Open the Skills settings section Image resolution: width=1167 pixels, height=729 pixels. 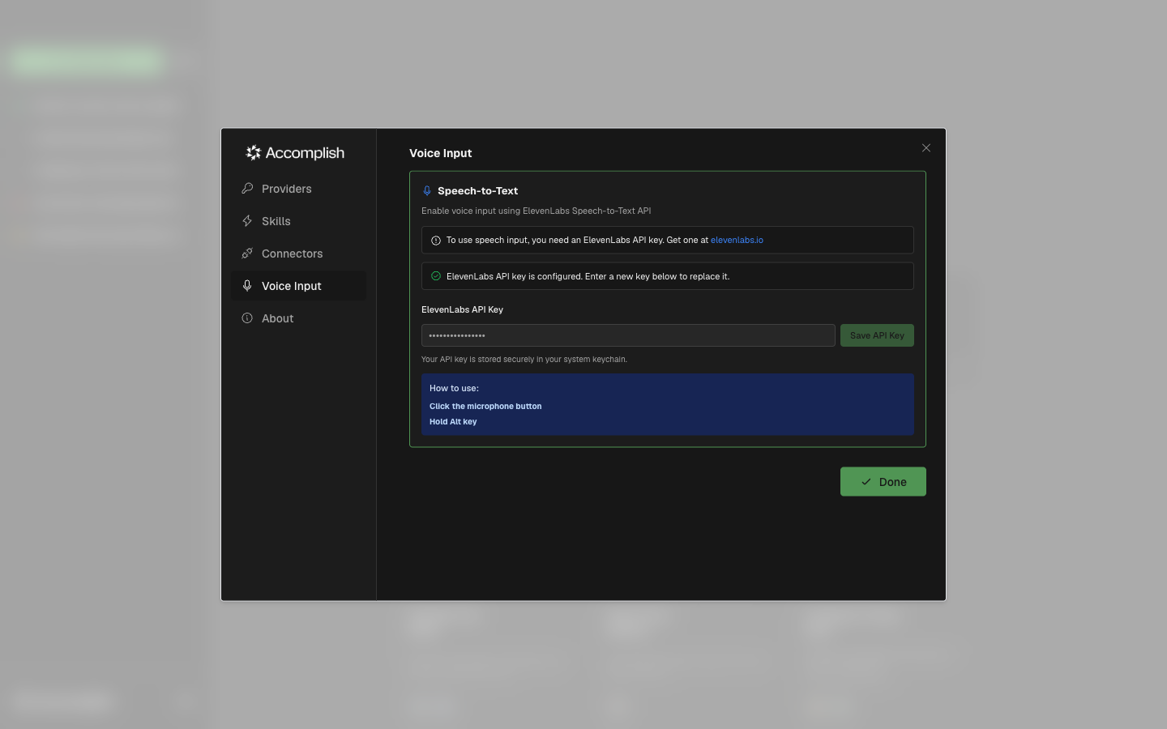click(x=276, y=220)
